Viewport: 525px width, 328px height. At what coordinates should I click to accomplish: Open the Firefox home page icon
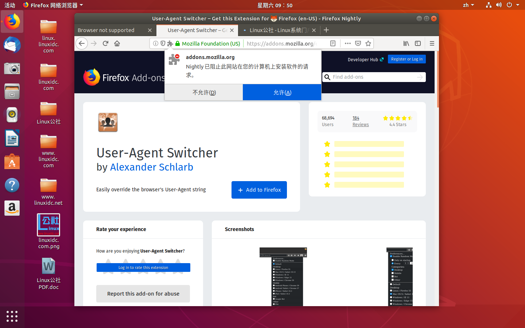tap(117, 43)
